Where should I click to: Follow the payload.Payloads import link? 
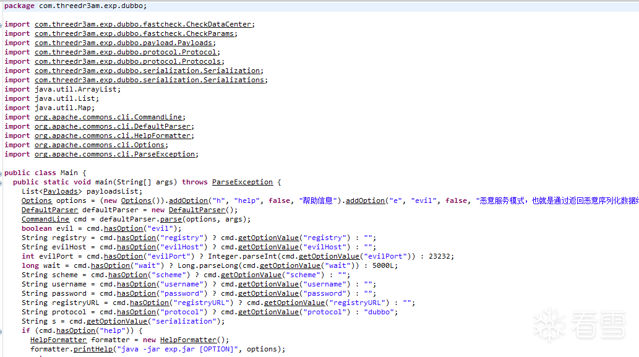(x=124, y=43)
